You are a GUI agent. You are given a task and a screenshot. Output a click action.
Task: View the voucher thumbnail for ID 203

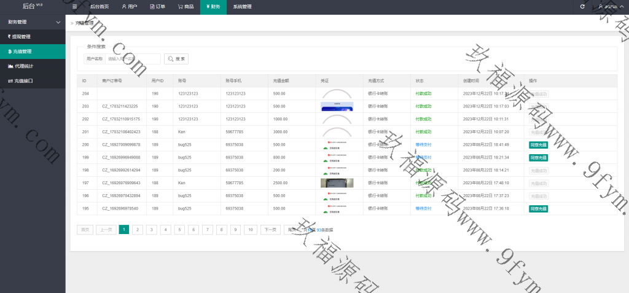click(x=337, y=106)
